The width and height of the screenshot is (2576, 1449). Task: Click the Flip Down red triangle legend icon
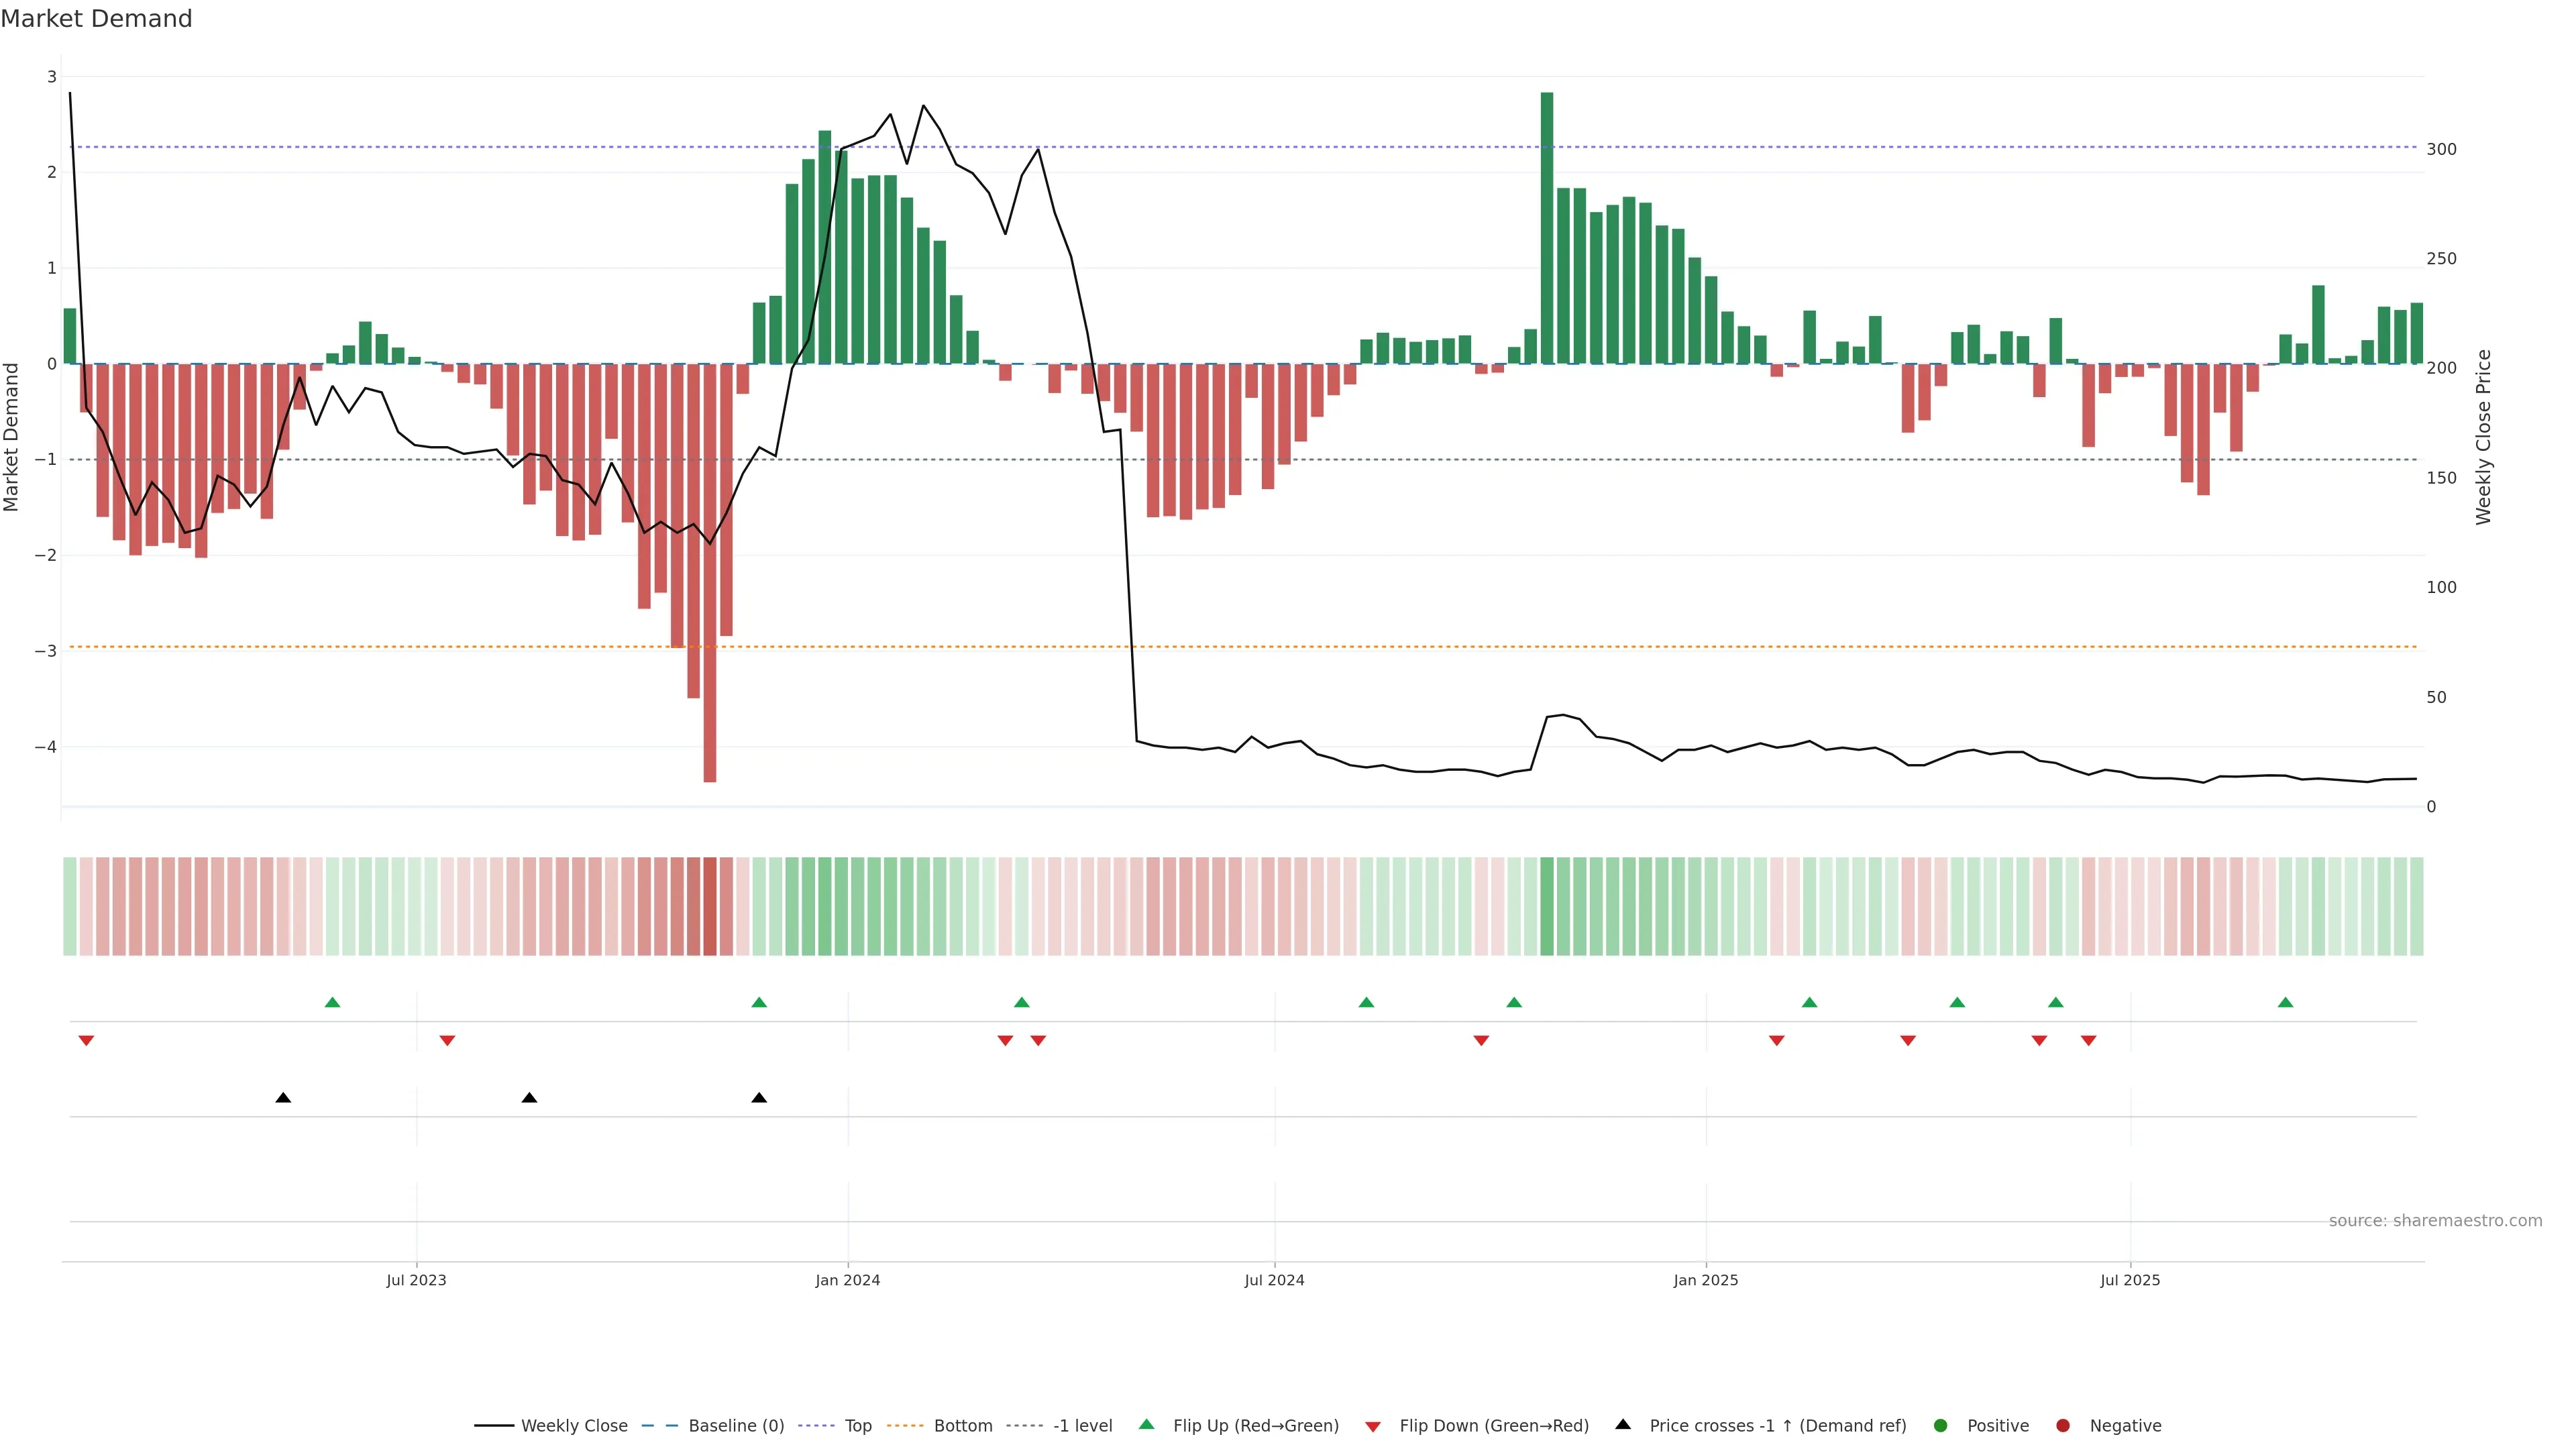1373,1426
